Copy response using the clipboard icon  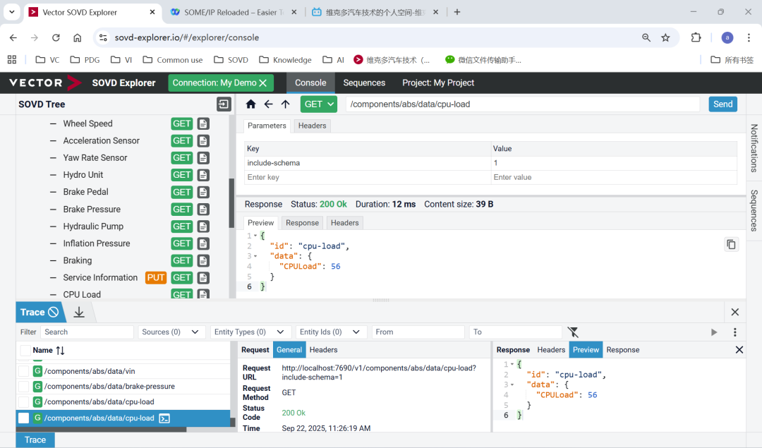[x=731, y=244]
